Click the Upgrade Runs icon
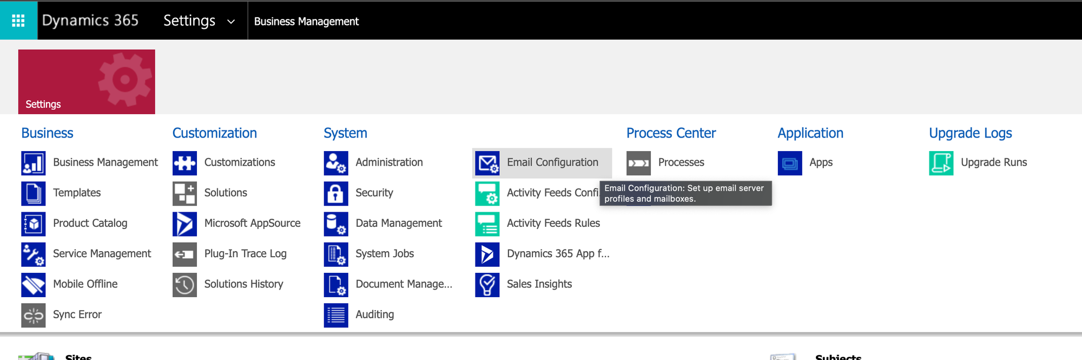The width and height of the screenshot is (1082, 360). (x=941, y=163)
